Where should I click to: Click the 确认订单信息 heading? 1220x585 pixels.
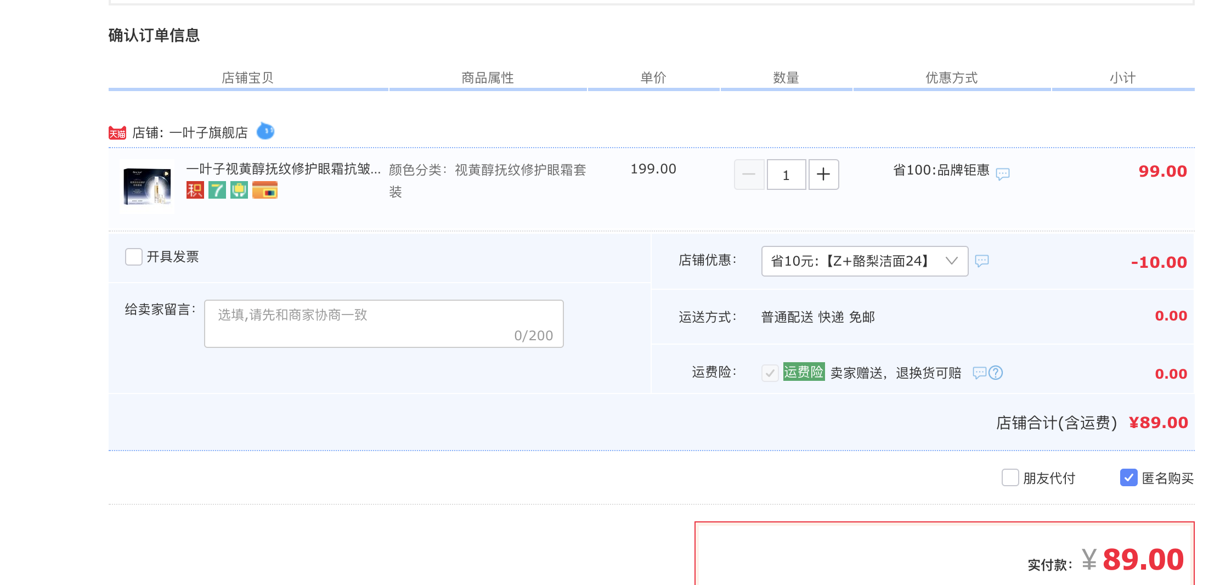coord(154,35)
